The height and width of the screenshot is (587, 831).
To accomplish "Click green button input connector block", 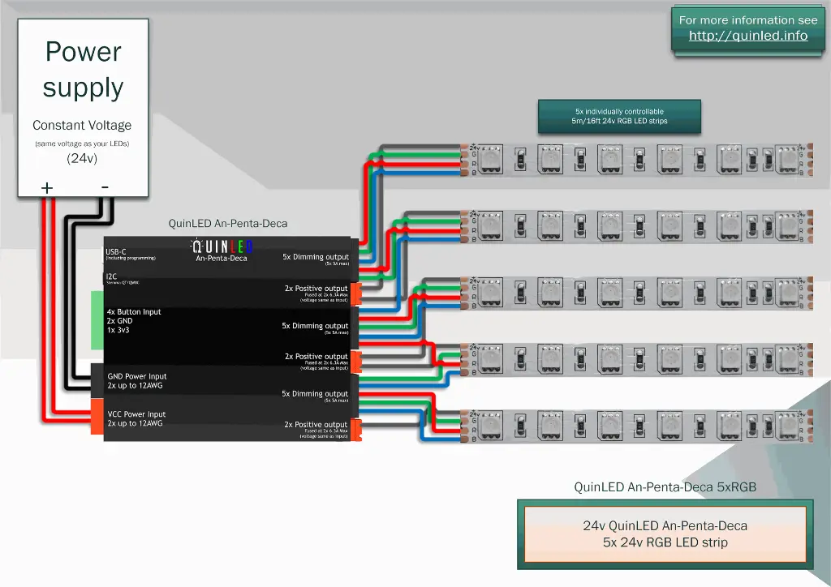I will (97, 320).
